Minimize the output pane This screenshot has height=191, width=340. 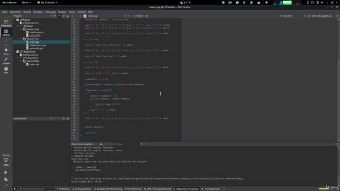pos(334,144)
